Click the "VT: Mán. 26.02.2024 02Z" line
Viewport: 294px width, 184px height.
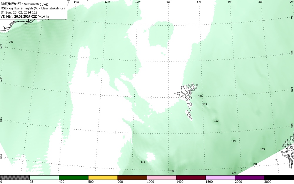tap(19, 16)
